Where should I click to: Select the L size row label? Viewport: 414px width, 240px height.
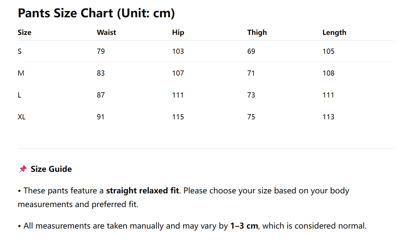(20, 95)
